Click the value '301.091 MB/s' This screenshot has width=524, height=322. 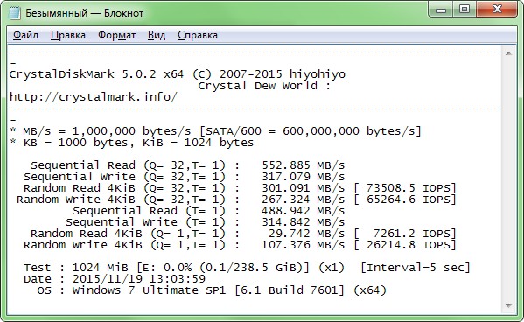click(303, 188)
